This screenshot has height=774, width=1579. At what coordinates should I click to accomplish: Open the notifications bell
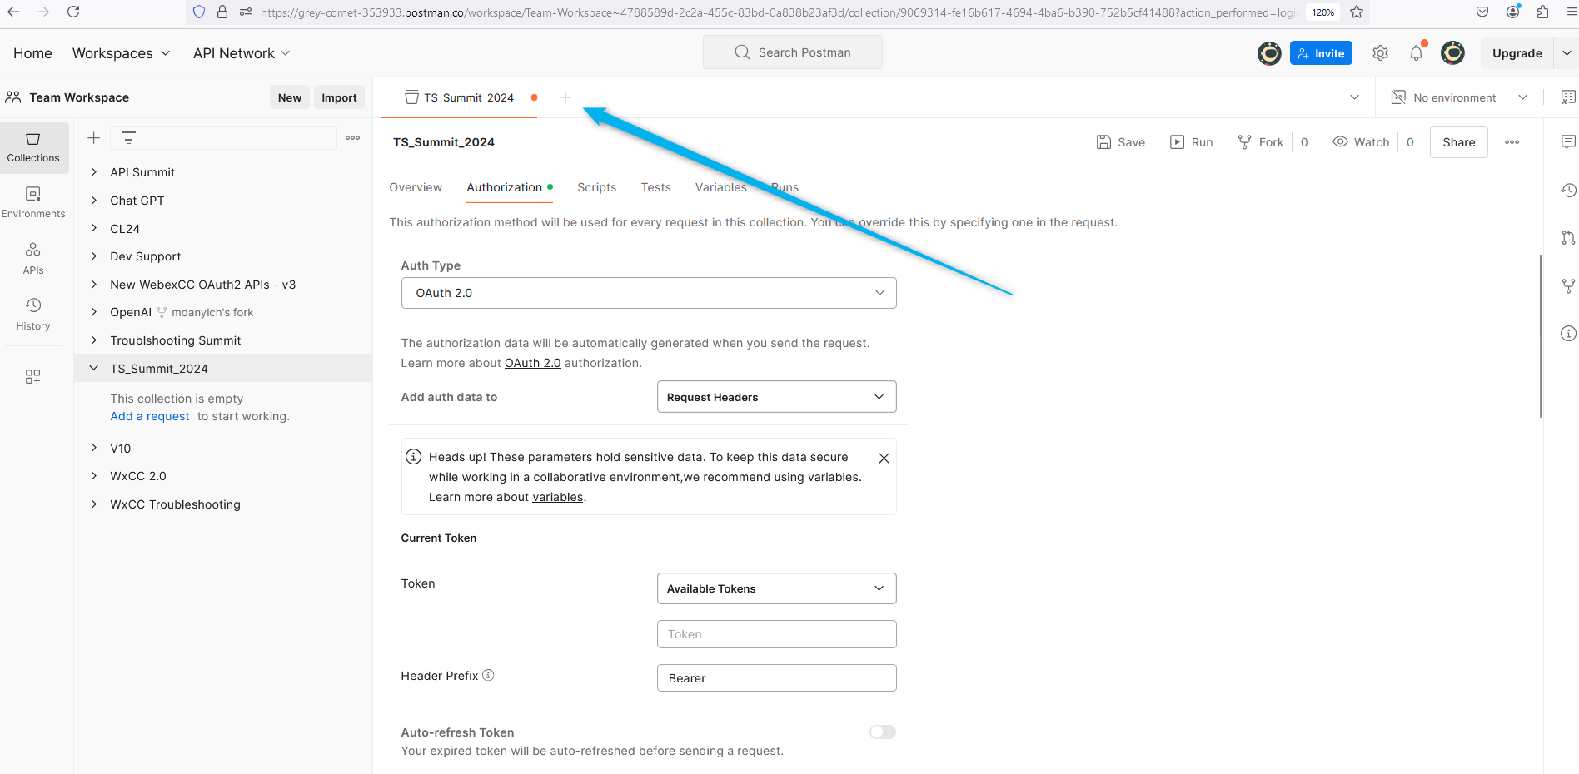pos(1417,53)
